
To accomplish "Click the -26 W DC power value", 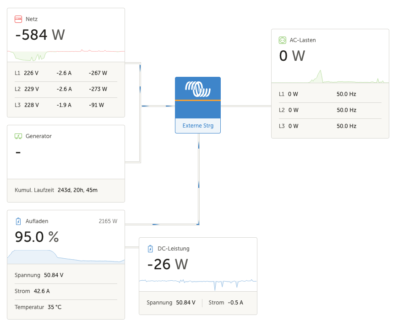I will coord(168,264).
